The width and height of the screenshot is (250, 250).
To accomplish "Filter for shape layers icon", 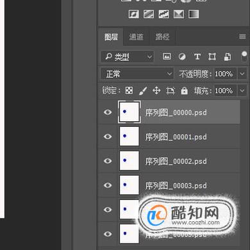I will pos(212,56).
